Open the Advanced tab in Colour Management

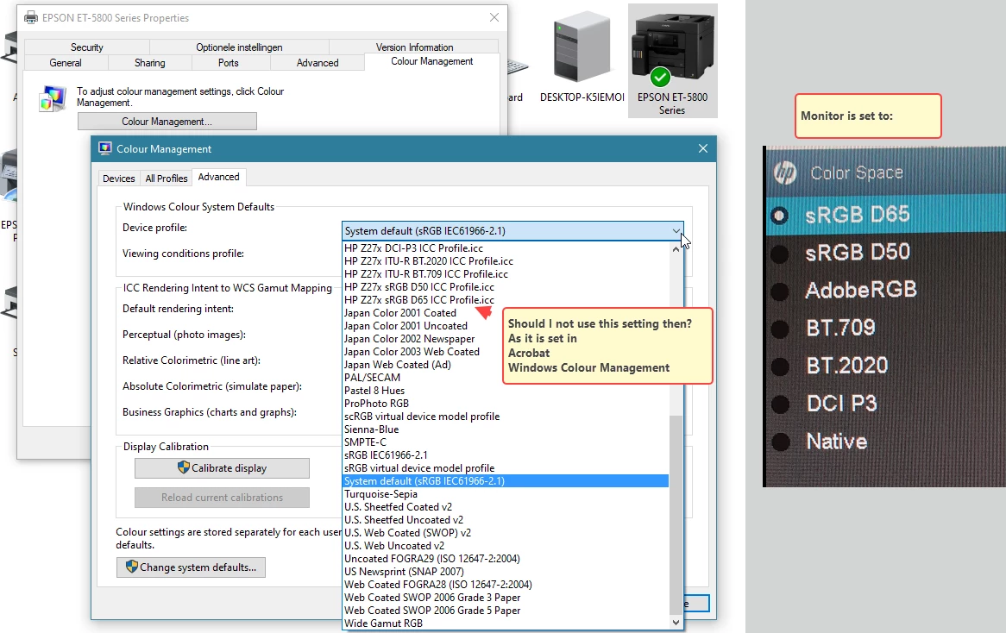[x=219, y=177]
